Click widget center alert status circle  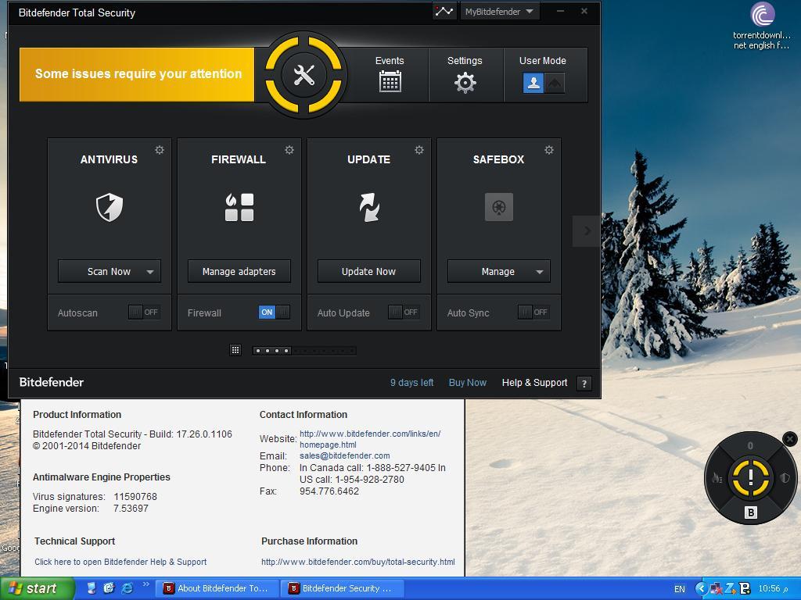tap(750, 478)
